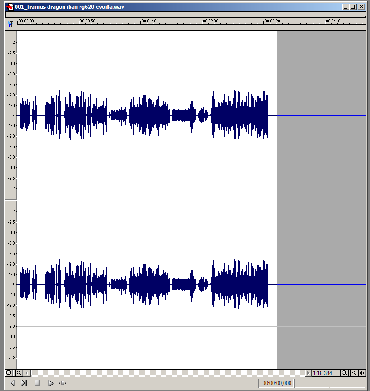Click the empty selection length status field
Image resolution: width=370 pixels, height=391 pixels.
click(348, 383)
